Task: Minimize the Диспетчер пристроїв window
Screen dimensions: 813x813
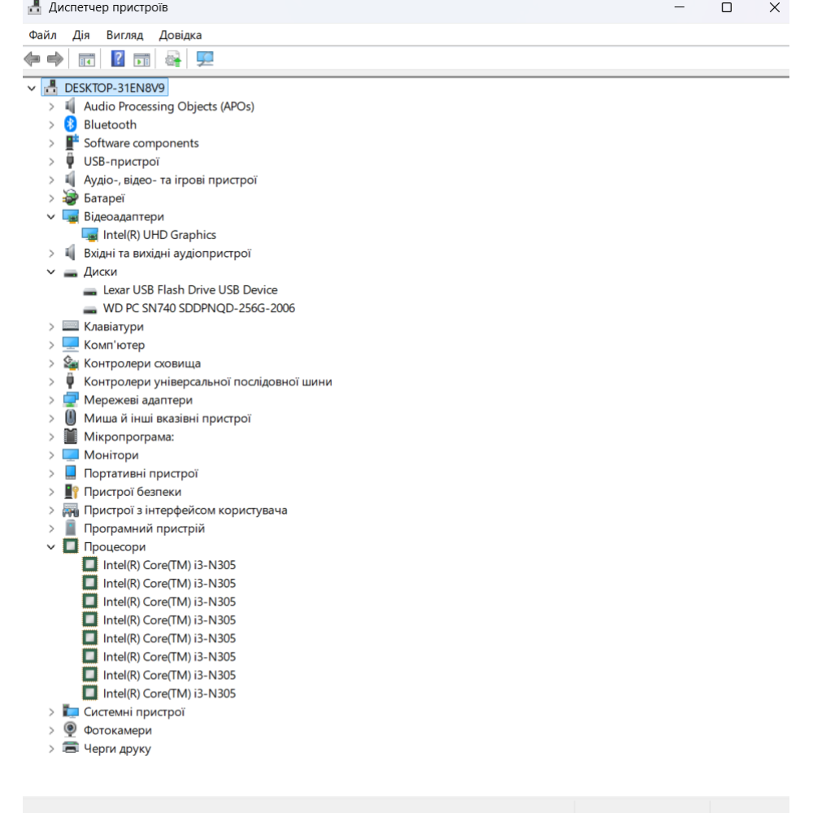Action: tap(679, 7)
